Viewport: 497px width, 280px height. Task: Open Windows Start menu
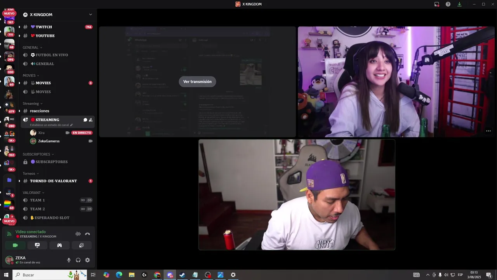6,275
